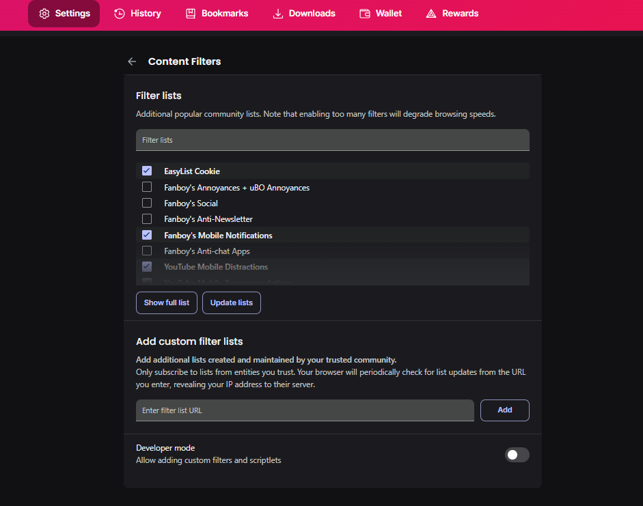Viewport: 643px width, 506px height.
Task: Click the Rewards triangle icon
Action: click(x=431, y=14)
